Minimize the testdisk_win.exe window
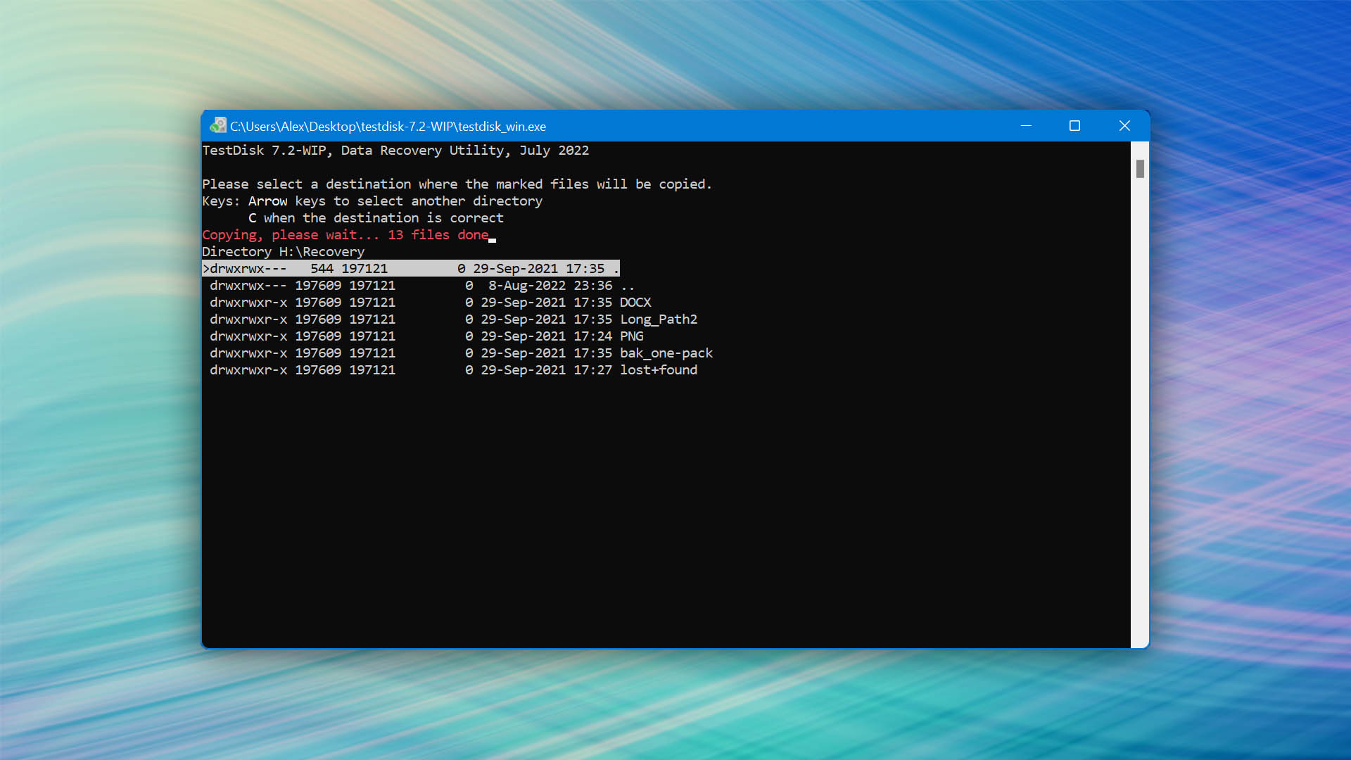 (x=1026, y=126)
